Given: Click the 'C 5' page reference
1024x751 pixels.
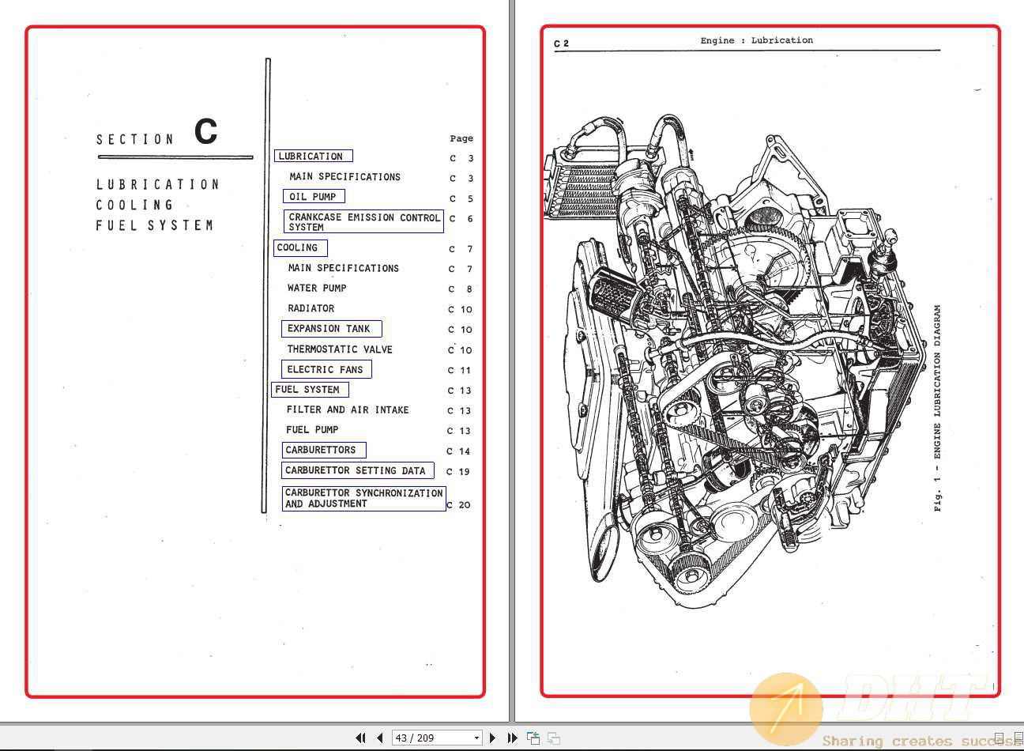Looking at the screenshot, I should (461, 199).
